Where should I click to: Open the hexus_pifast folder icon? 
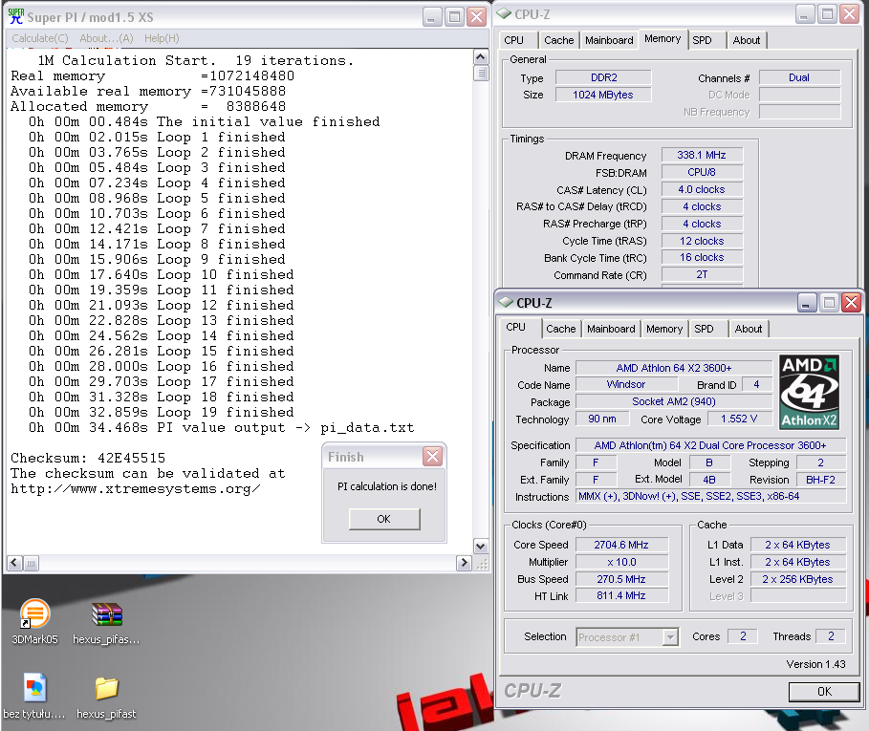pyautogui.click(x=106, y=696)
